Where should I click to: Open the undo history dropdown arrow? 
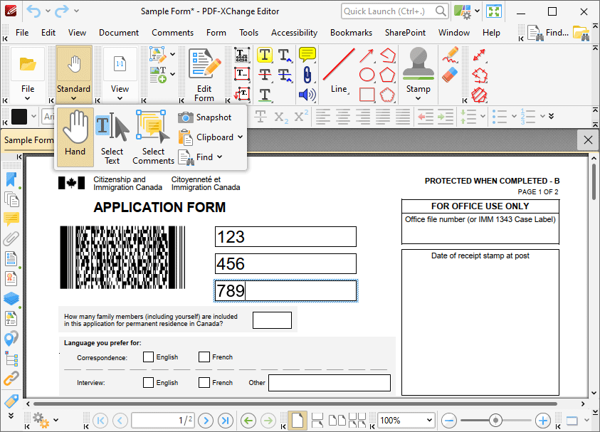coord(48,11)
